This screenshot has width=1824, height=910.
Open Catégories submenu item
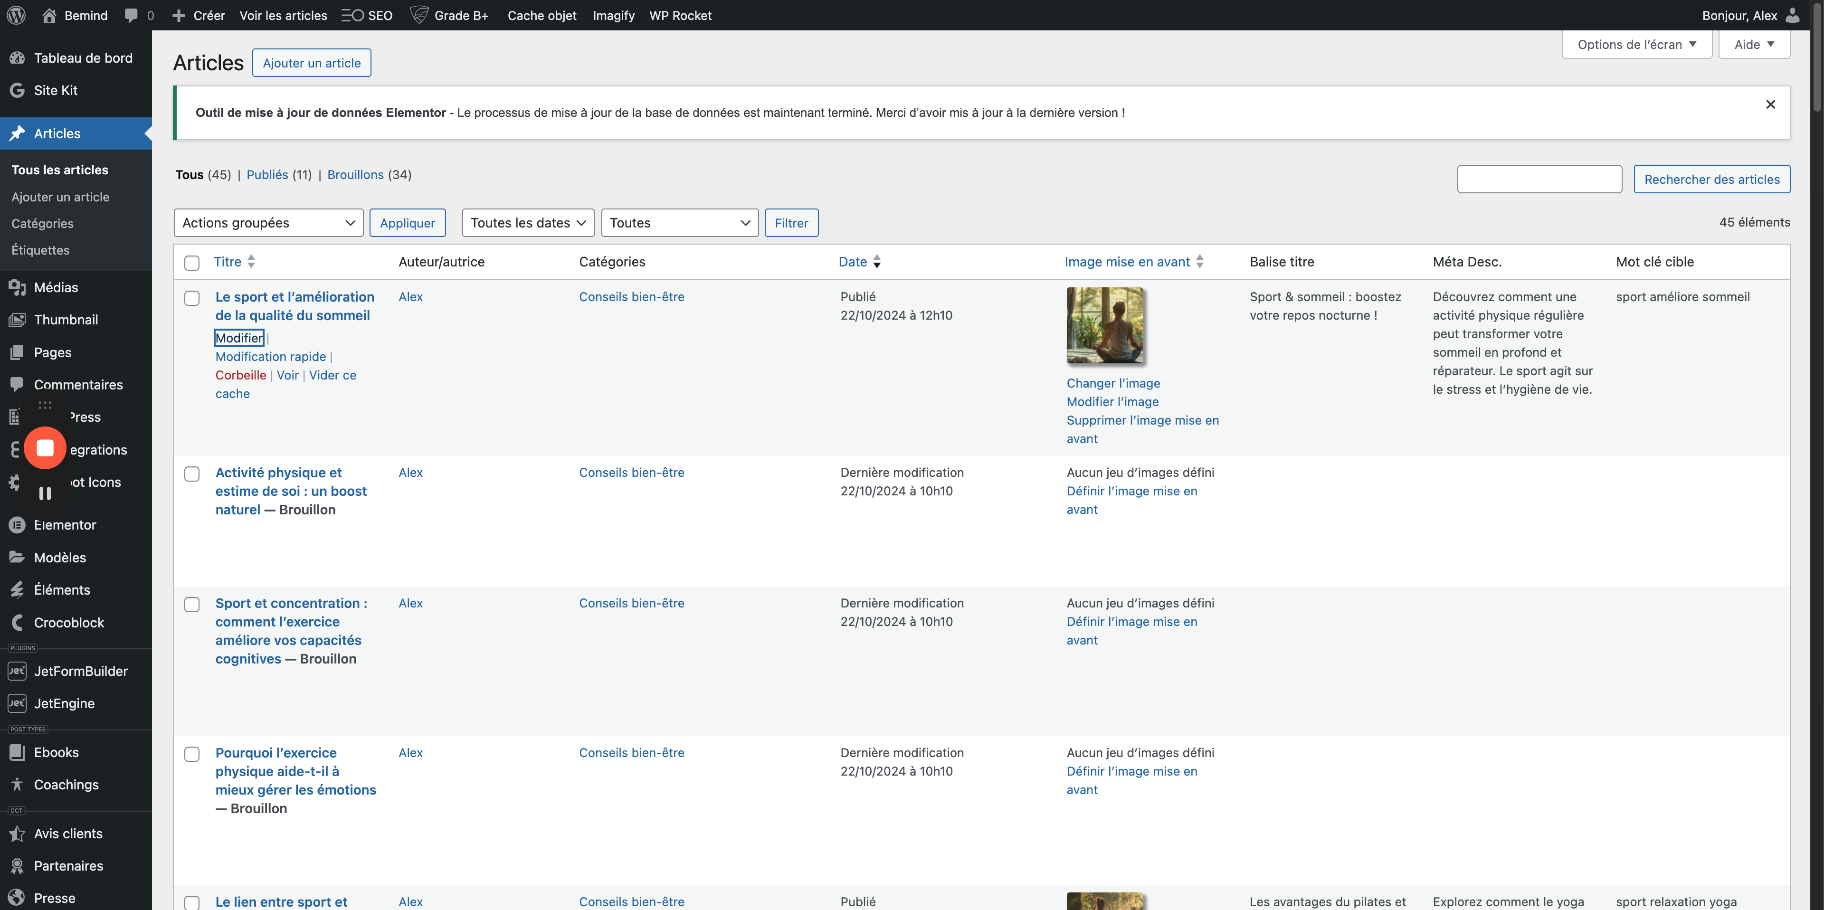(42, 224)
